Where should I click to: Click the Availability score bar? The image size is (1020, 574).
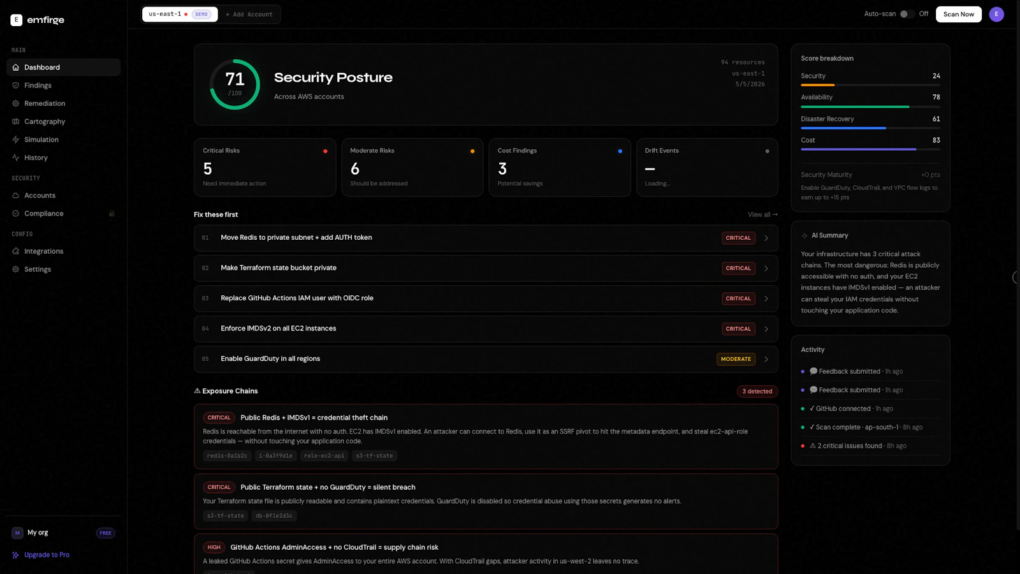[870, 107]
